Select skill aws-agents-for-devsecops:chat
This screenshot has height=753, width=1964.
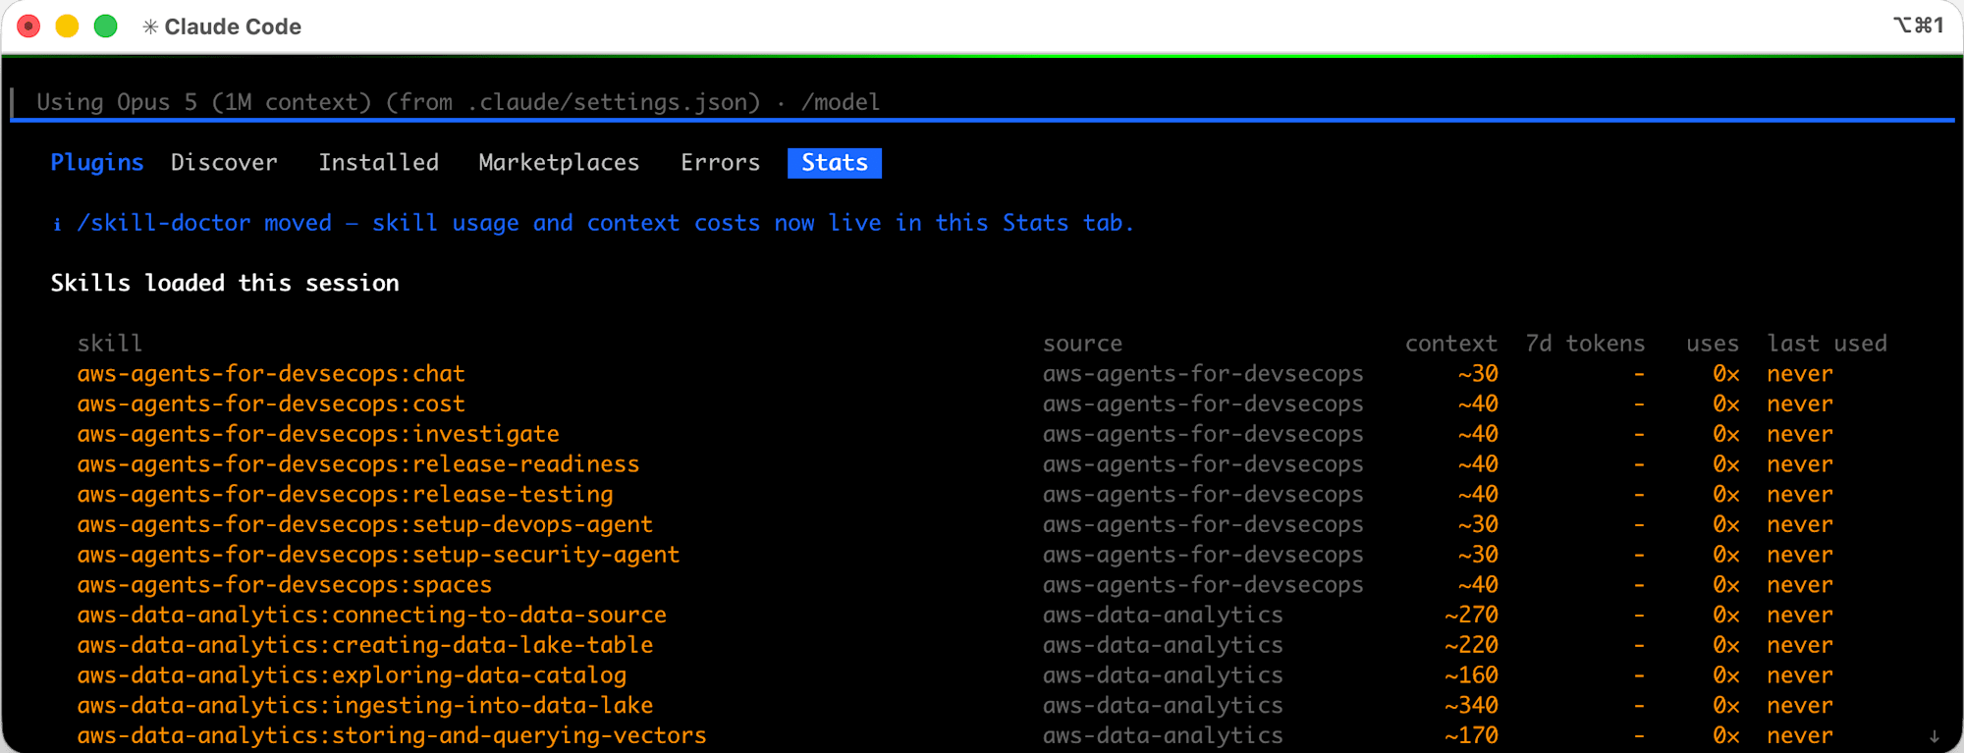(271, 374)
